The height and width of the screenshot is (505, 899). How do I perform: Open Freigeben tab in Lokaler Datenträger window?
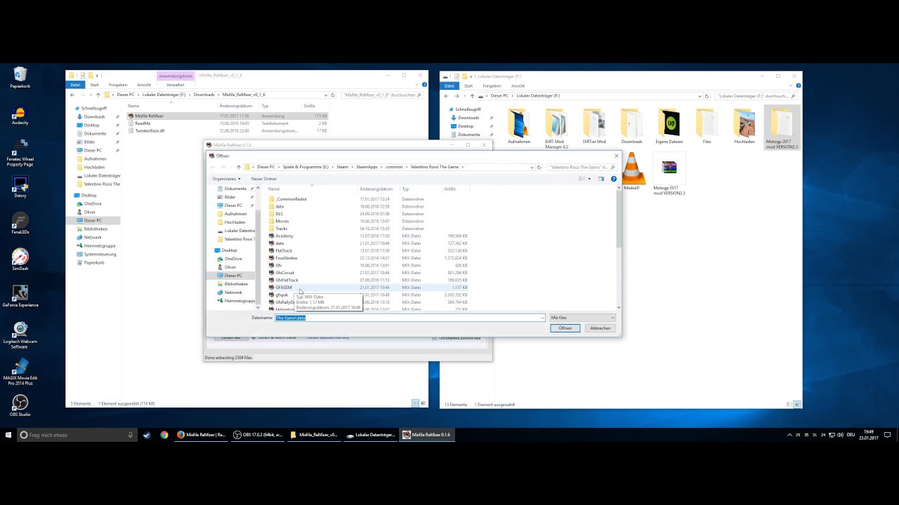point(492,86)
